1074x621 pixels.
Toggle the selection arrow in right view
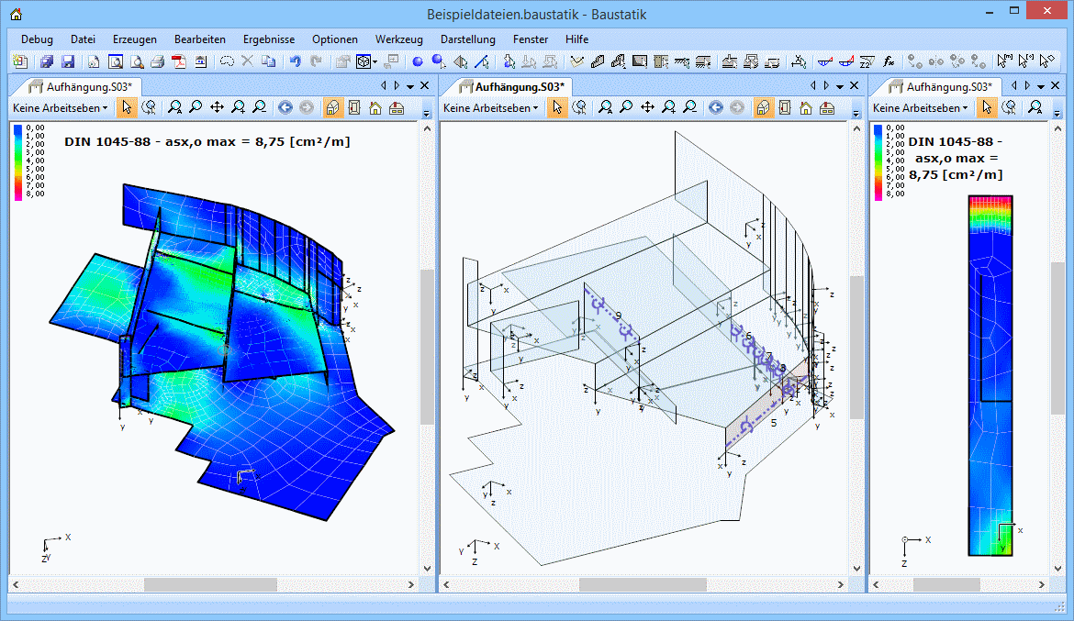(x=987, y=107)
